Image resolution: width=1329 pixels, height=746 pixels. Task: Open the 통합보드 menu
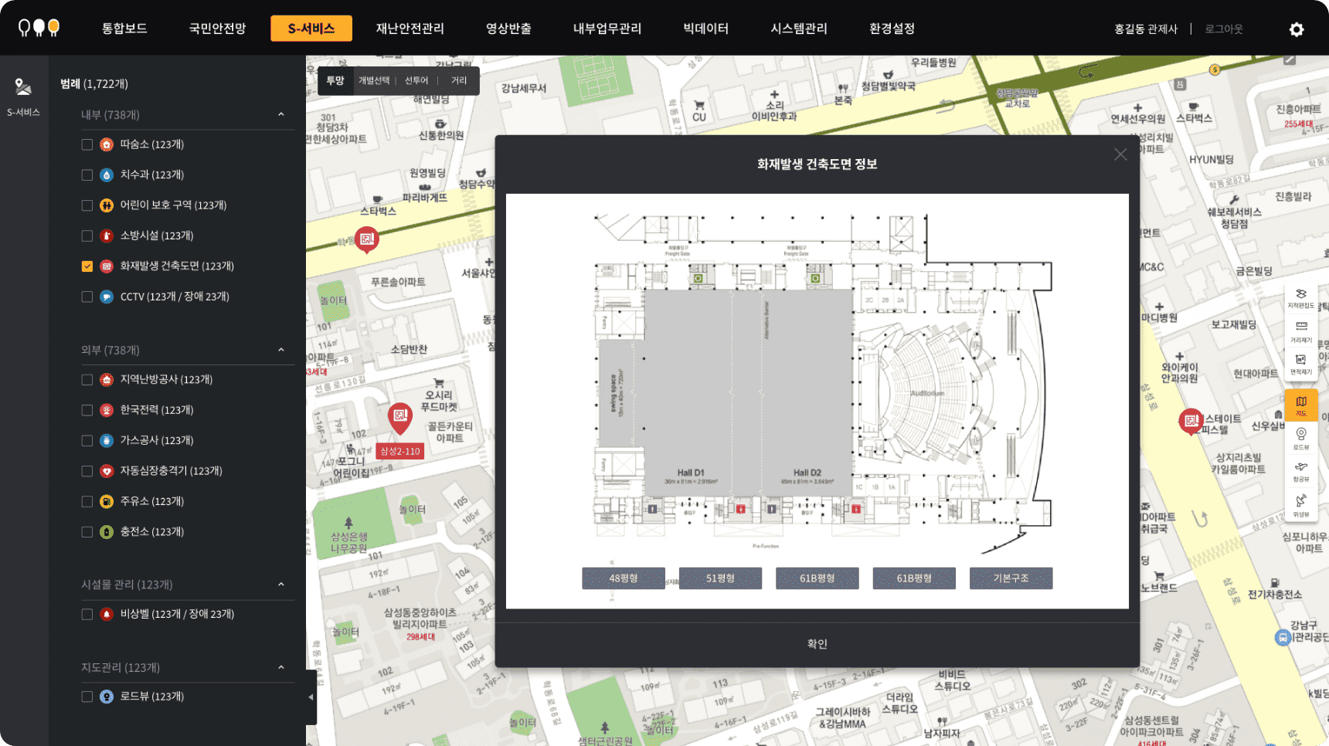click(124, 29)
